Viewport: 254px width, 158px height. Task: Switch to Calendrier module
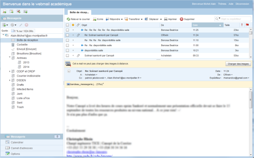31,142
